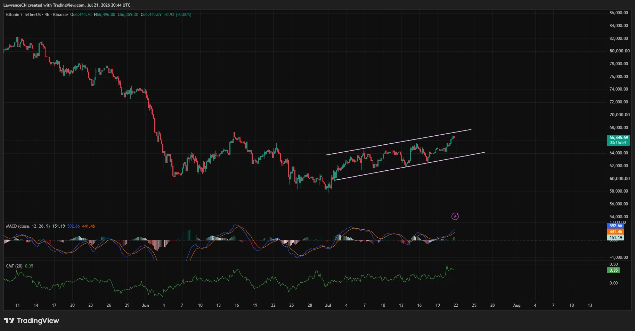635x331 pixels.
Task: Click the Jun label on the time axis
Action: tap(145, 305)
